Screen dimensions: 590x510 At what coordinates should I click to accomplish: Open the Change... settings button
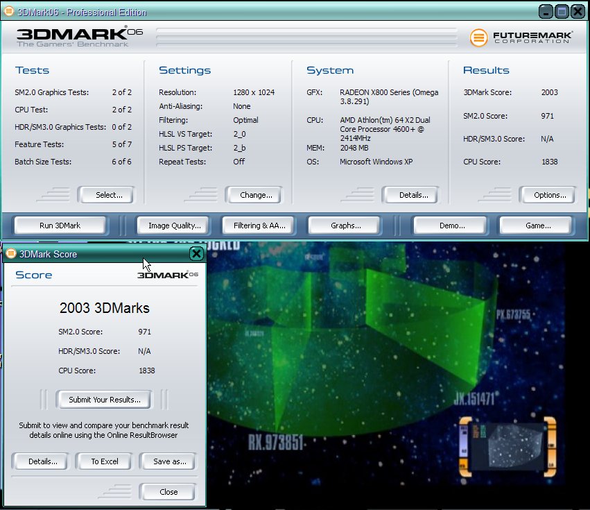254,195
